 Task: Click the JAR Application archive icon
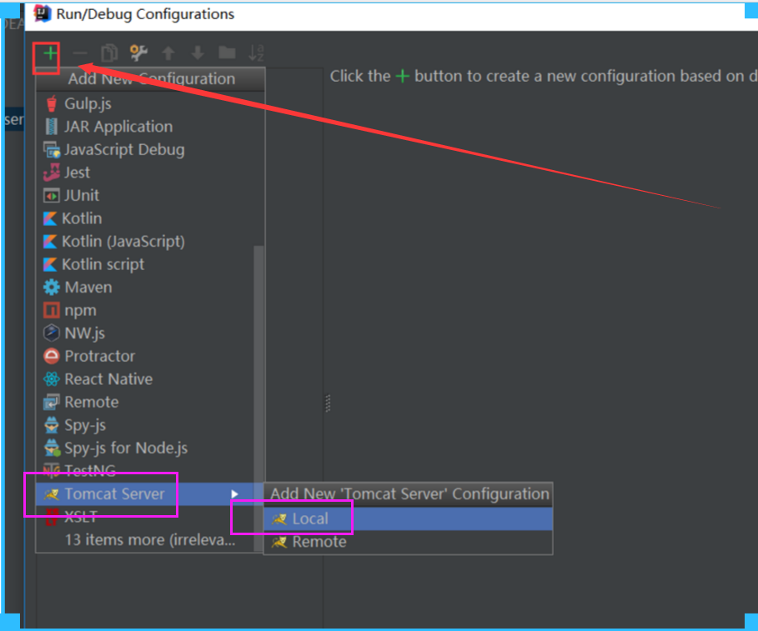coord(51,127)
